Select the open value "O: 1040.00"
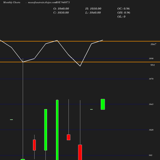The width and height of the screenshot is (160, 160). click(61, 9)
